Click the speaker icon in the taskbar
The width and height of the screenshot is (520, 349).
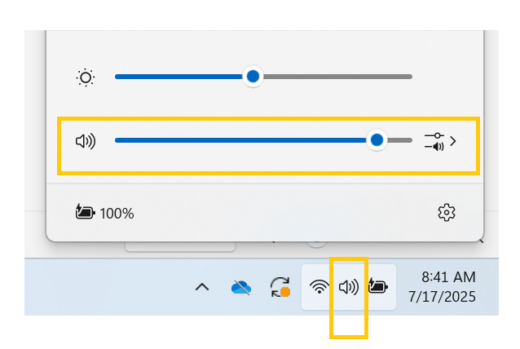pyautogui.click(x=349, y=287)
